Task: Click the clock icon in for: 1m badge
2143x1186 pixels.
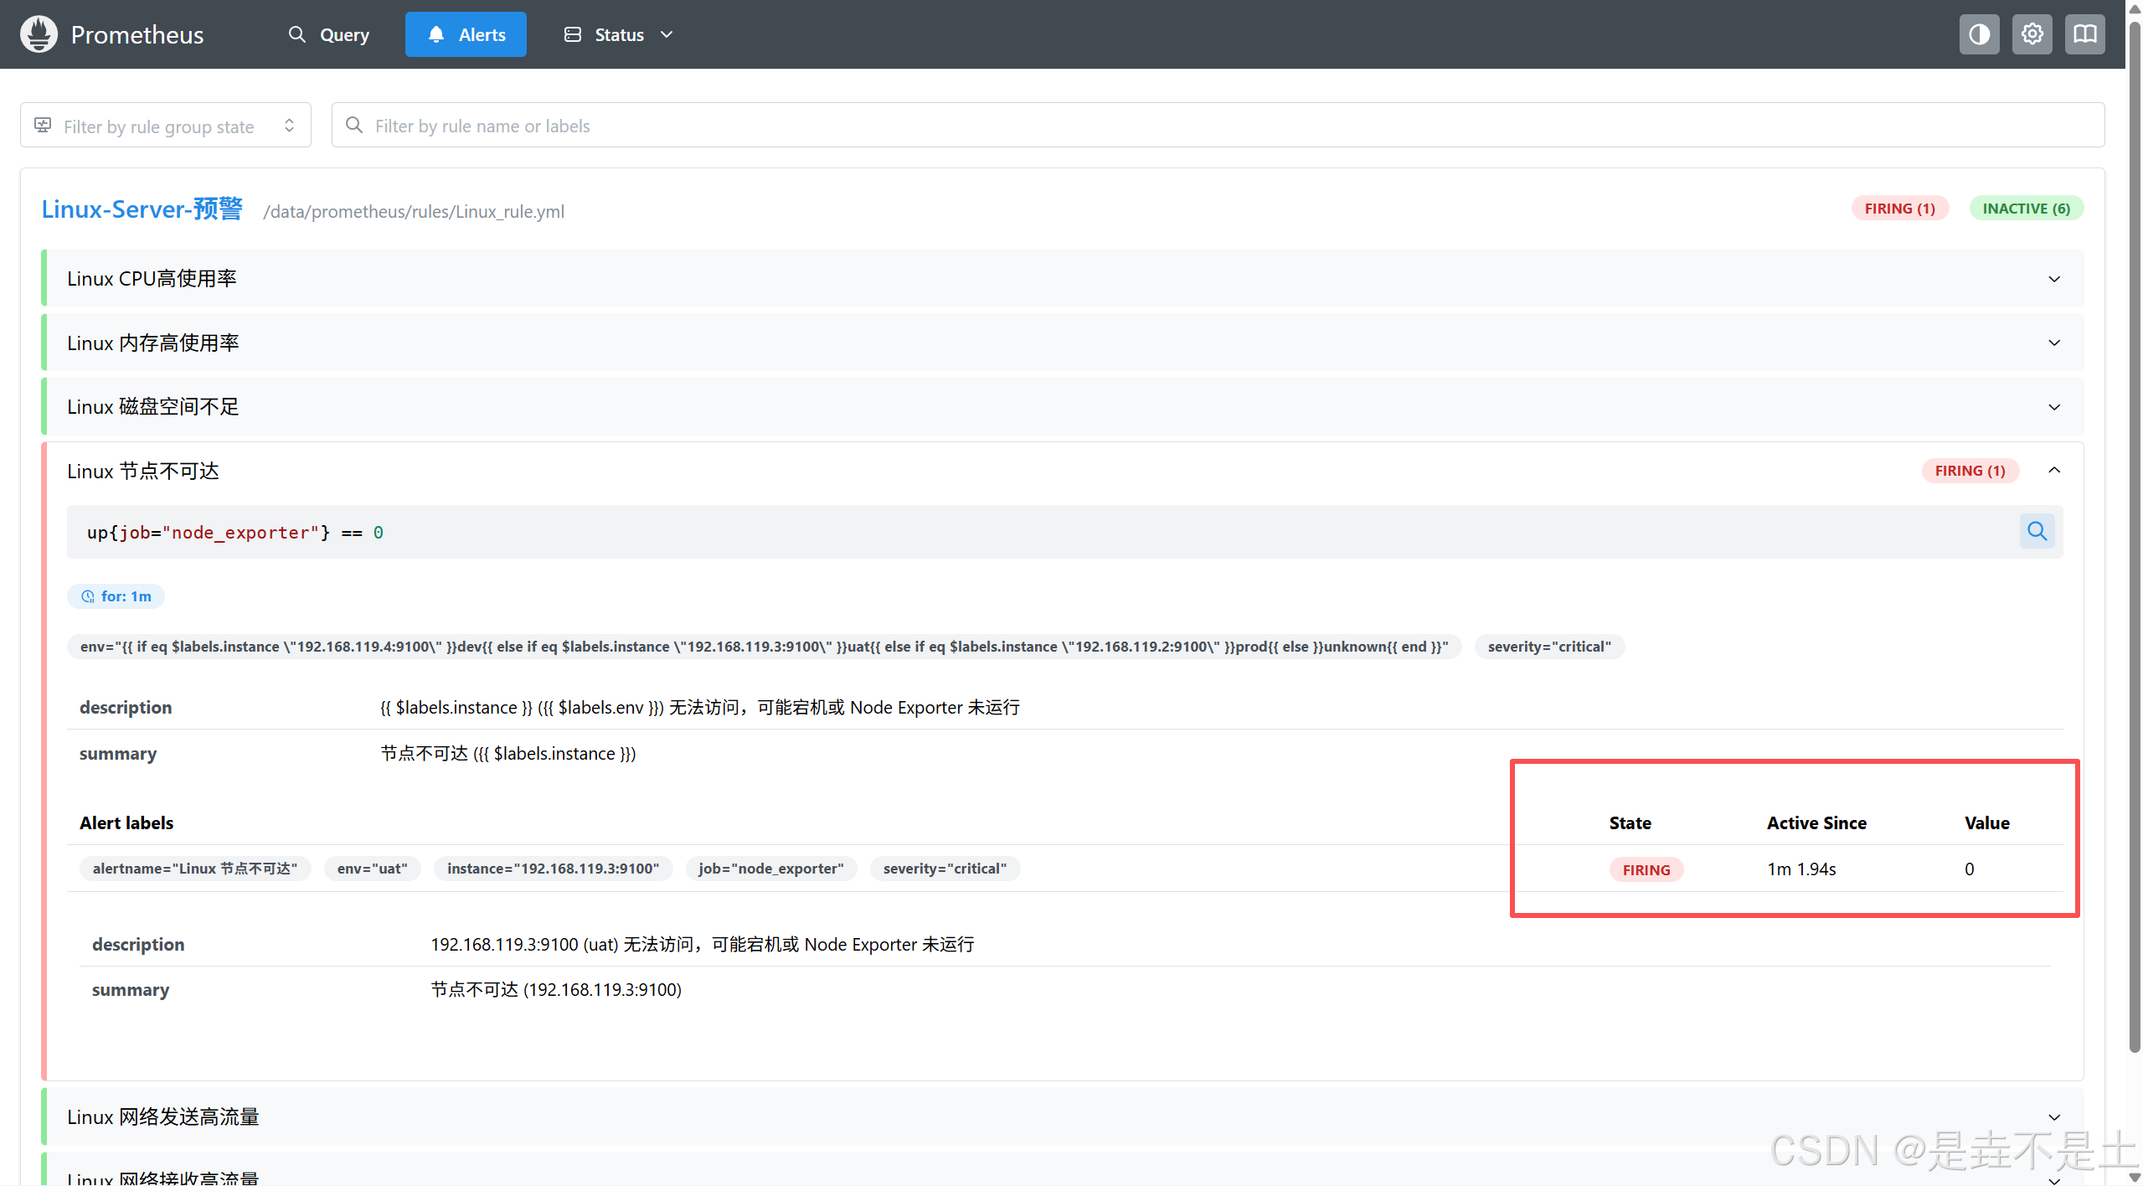Action: tap(88, 596)
